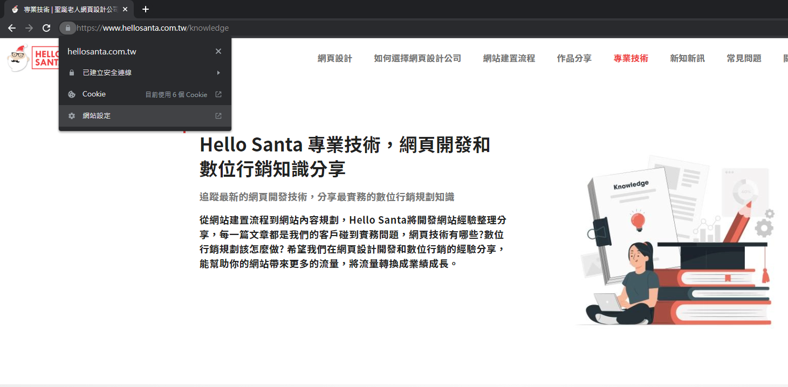Open the 已建立安全連線 entry
Viewport: 788px width, 387px height.
click(x=145, y=73)
